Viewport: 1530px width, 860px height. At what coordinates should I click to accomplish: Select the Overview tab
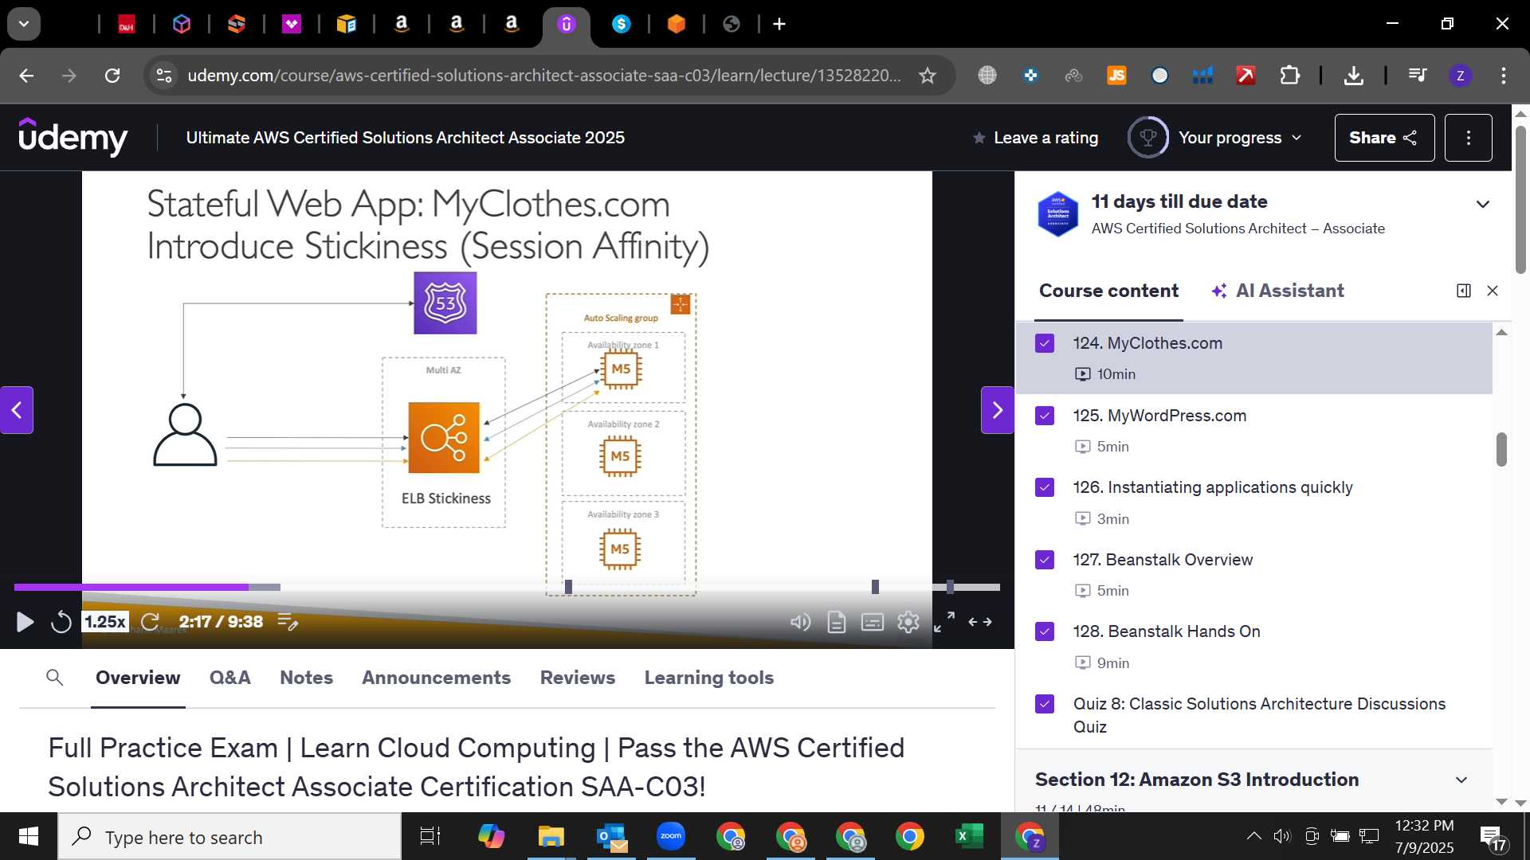(138, 678)
